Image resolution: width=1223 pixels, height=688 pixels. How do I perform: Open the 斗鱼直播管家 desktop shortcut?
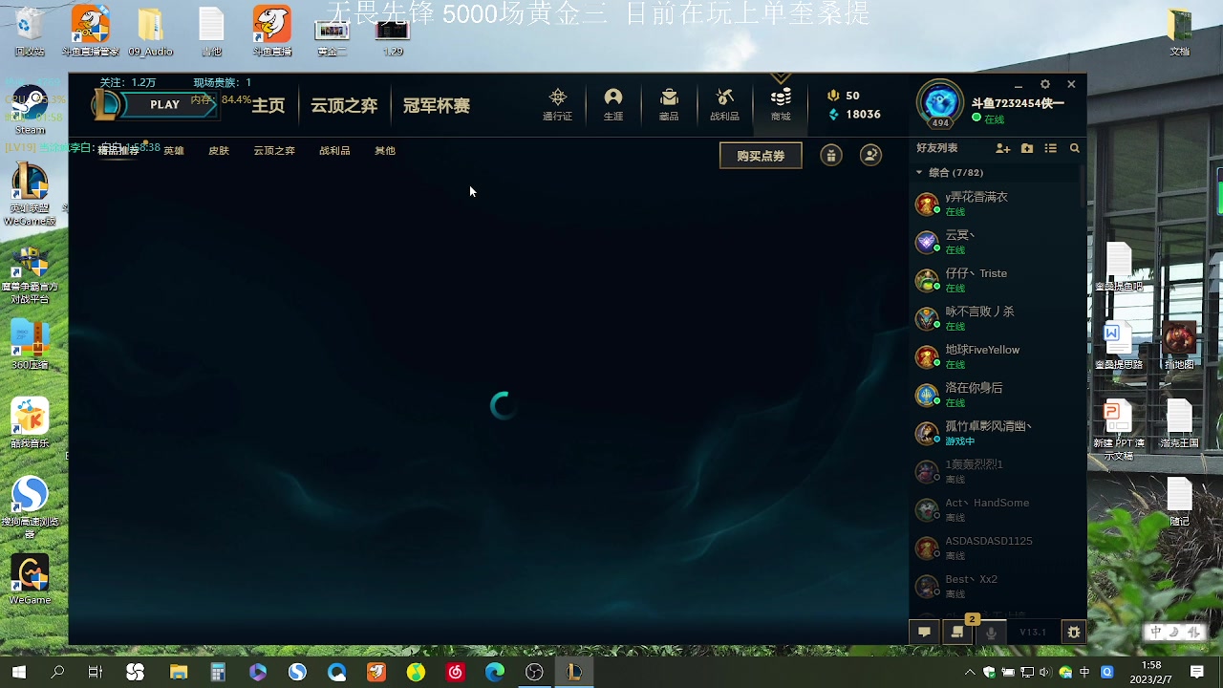pos(90,32)
